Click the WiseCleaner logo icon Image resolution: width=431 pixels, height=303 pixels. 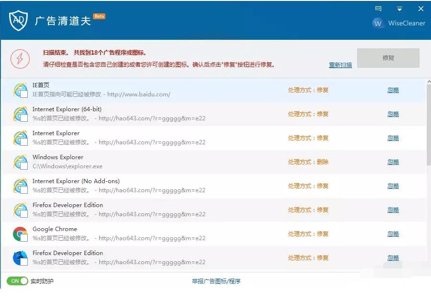378,23
